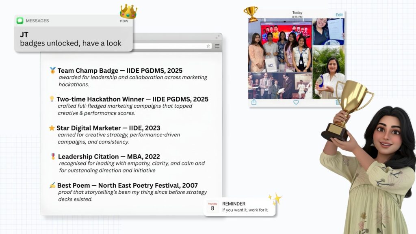416x234 pixels.
Task: Click the lightbulb beside Two-time Hackathon Winner
Action: point(52,99)
